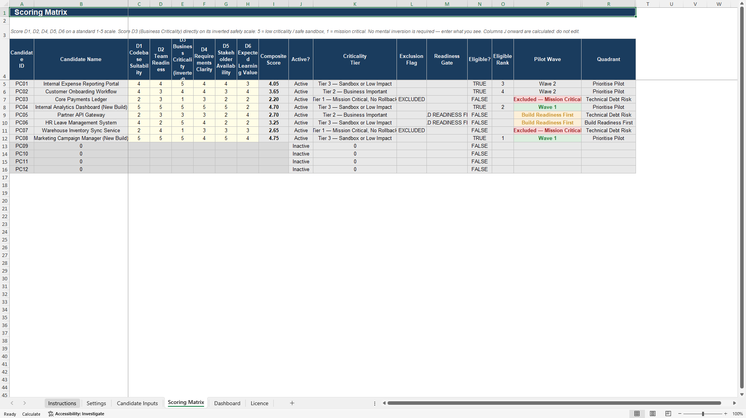The height and width of the screenshot is (418, 746).
Task: Select column I header
Action: (x=274, y=4)
